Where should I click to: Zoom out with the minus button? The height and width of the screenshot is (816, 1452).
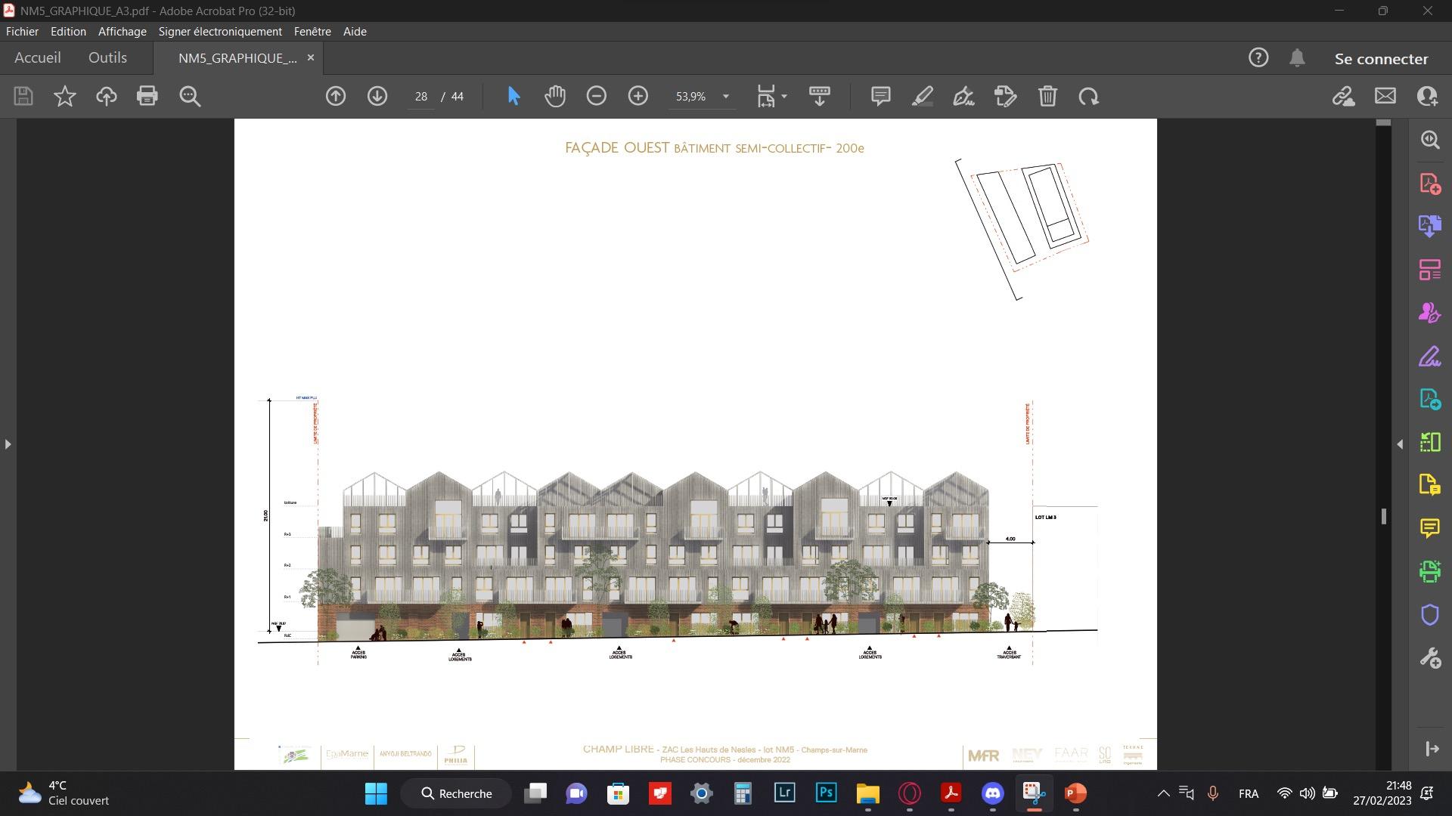point(597,96)
